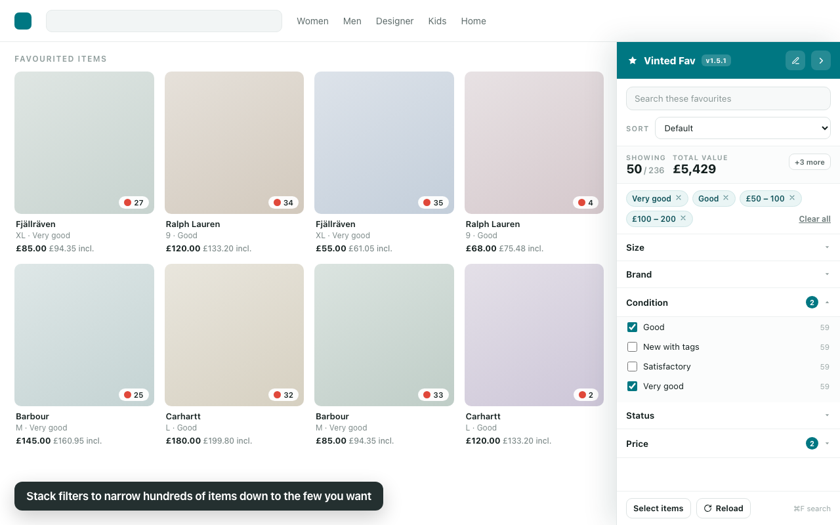Viewport: 840px width, 525px height.
Task: Expand the Price filter section
Action: pyautogui.click(x=728, y=444)
